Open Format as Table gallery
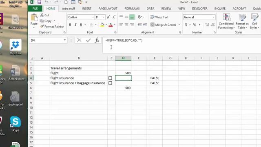Screen dimensions: 261x147 pos(242,21)
